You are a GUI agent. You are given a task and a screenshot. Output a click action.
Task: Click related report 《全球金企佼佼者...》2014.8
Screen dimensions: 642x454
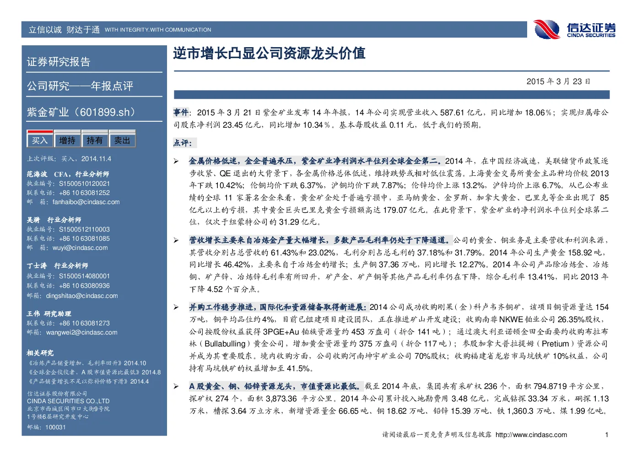coord(94,372)
